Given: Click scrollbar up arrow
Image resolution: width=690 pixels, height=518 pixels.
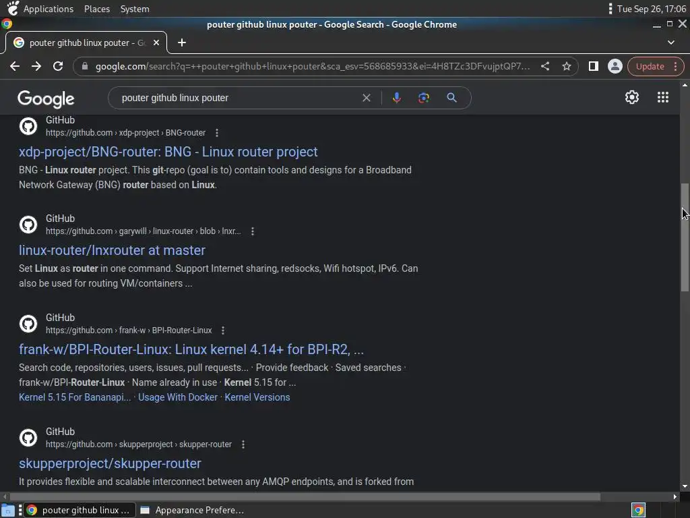Looking at the screenshot, I should click(x=685, y=84).
